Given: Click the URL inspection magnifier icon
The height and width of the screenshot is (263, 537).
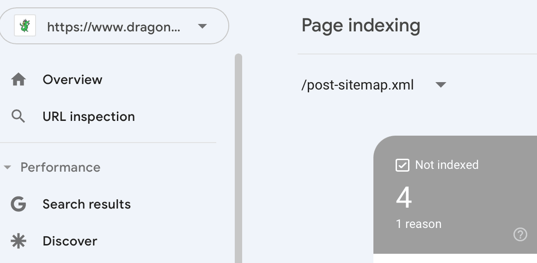Looking at the screenshot, I should 18,117.
